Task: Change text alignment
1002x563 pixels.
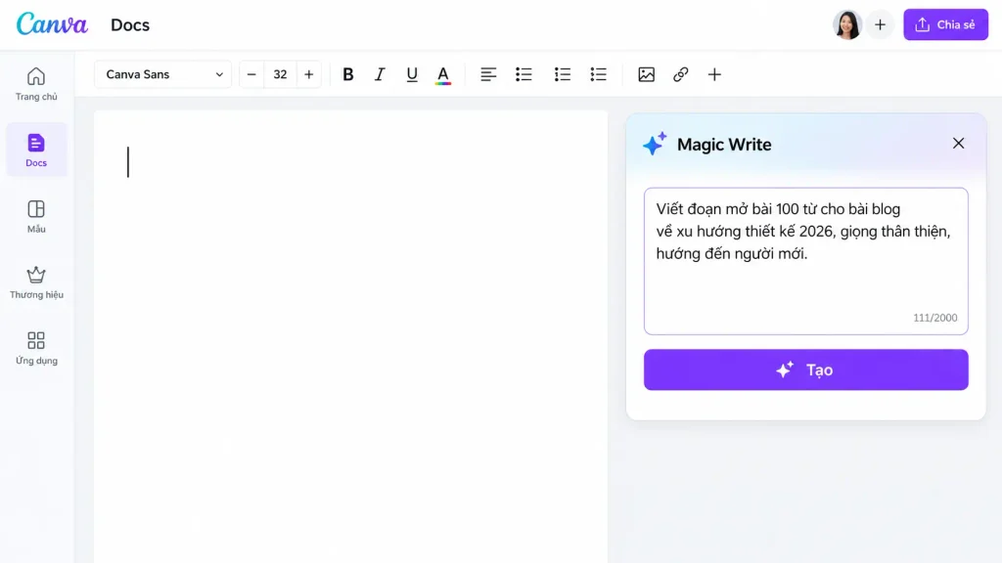Action: (x=488, y=74)
